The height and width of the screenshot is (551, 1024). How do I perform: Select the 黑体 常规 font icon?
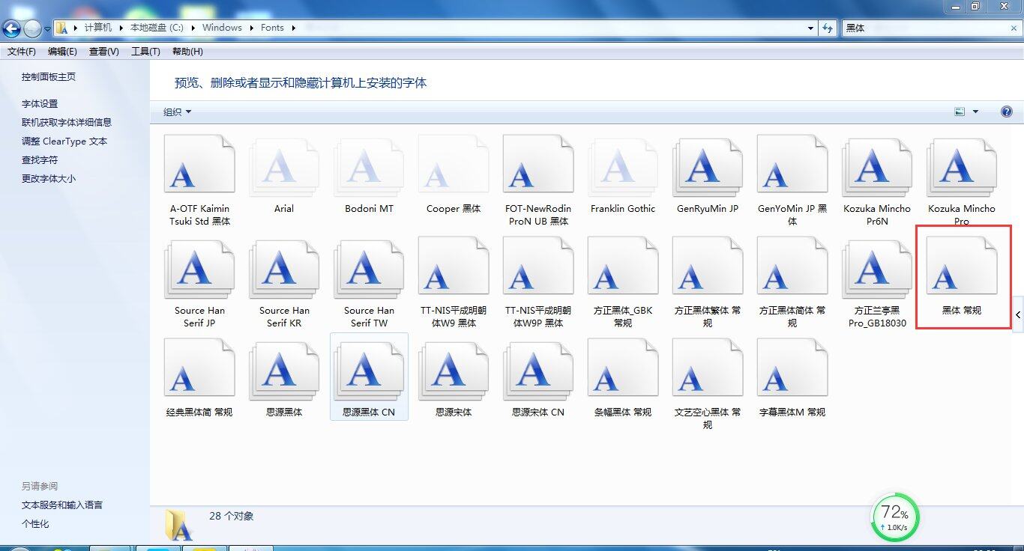coord(962,267)
